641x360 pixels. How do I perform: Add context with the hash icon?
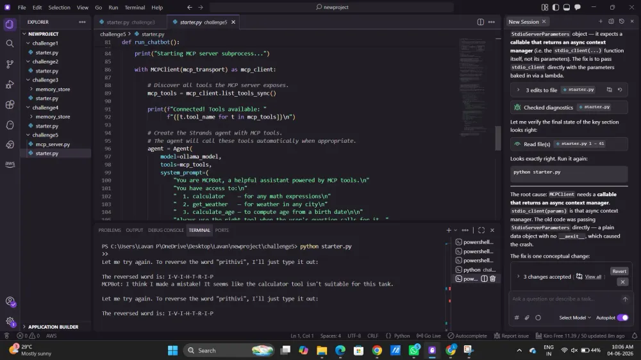point(516,318)
